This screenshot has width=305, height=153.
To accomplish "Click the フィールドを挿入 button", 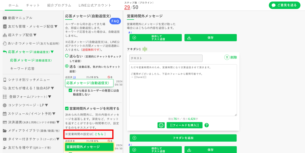I will coord(184,125).
